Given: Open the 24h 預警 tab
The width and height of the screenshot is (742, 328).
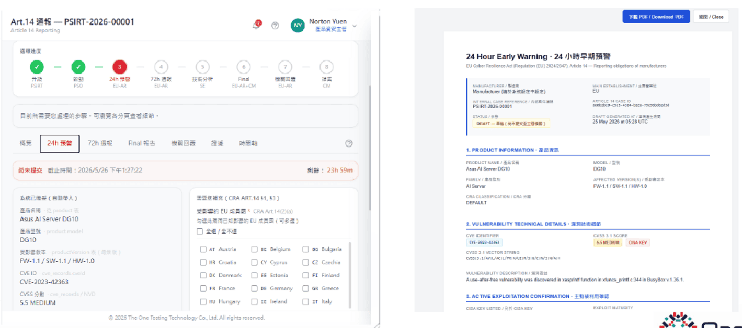Looking at the screenshot, I should tap(60, 143).
